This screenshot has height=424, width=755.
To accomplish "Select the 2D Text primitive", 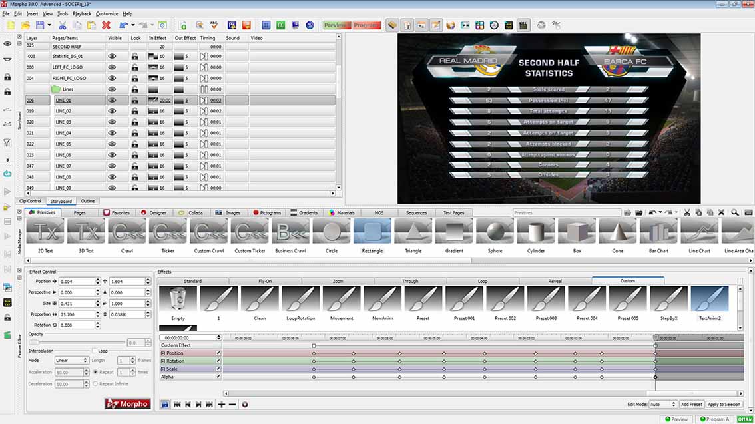I will click(46, 236).
